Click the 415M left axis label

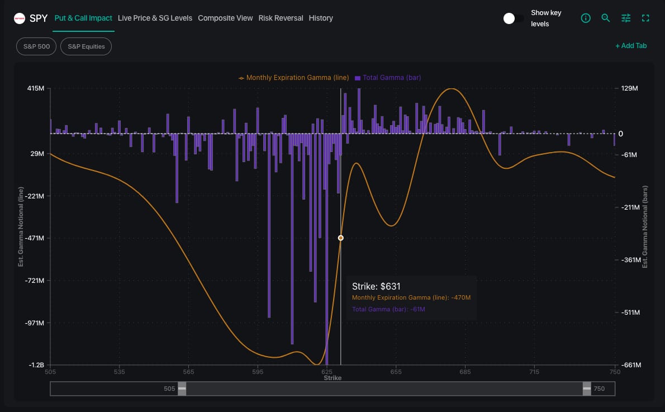(36, 88)
